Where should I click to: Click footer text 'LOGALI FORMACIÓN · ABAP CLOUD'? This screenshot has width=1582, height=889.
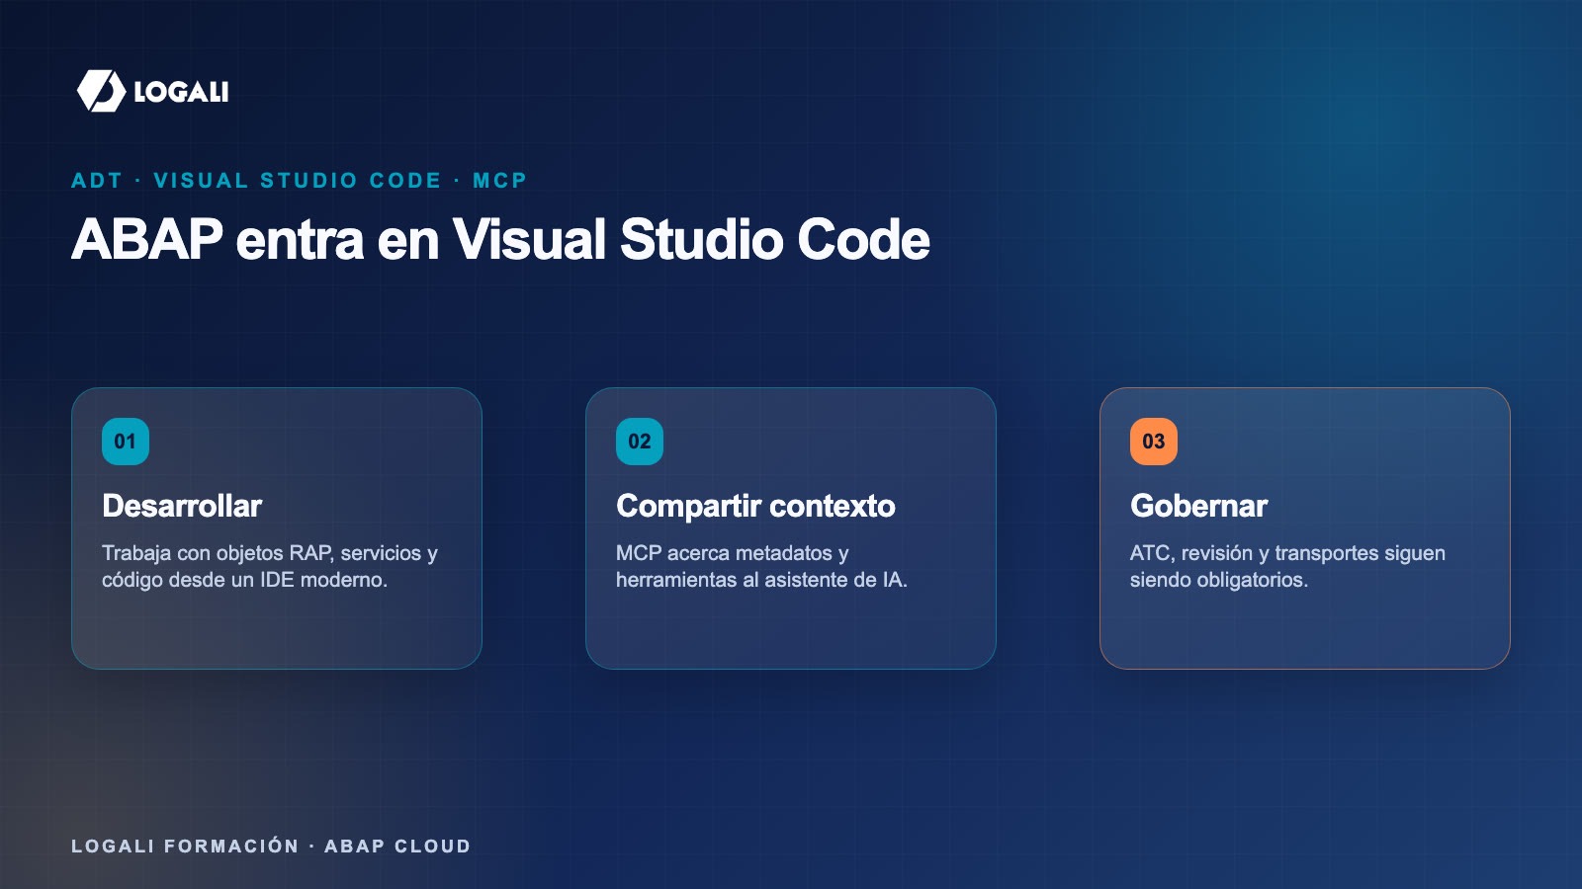click(271, 847)
